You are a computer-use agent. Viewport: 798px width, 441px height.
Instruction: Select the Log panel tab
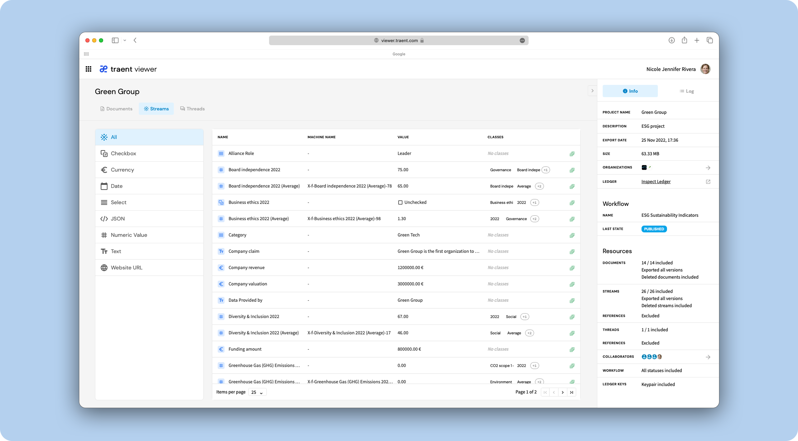click(x=686, y=91)
